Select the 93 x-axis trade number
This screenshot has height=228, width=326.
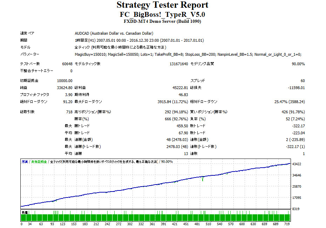click(52, 224)
